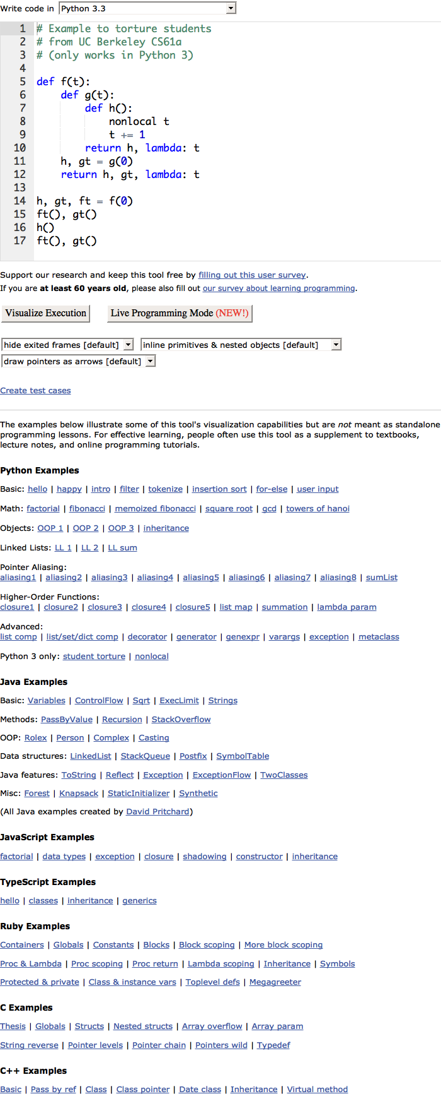Load the towers of hanoi example
Screen dimensions: 441x1094
point(318,509)
